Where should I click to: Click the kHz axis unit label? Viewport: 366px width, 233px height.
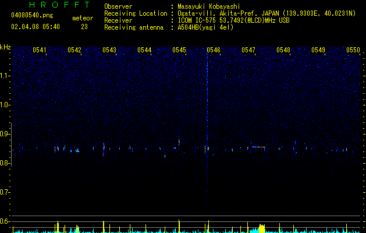coord(5,47)
